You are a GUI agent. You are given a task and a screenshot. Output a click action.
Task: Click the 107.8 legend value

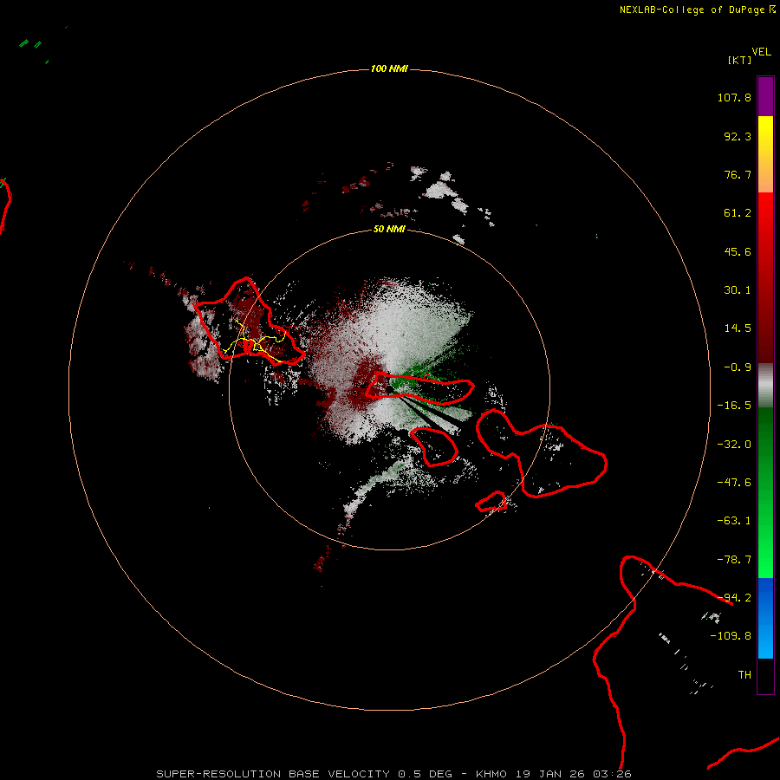pos(734,97)
